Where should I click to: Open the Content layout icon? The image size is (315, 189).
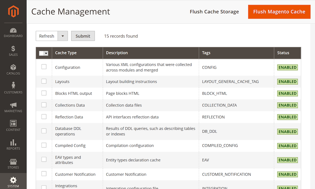pyautogui.click(x=13, y=123)
